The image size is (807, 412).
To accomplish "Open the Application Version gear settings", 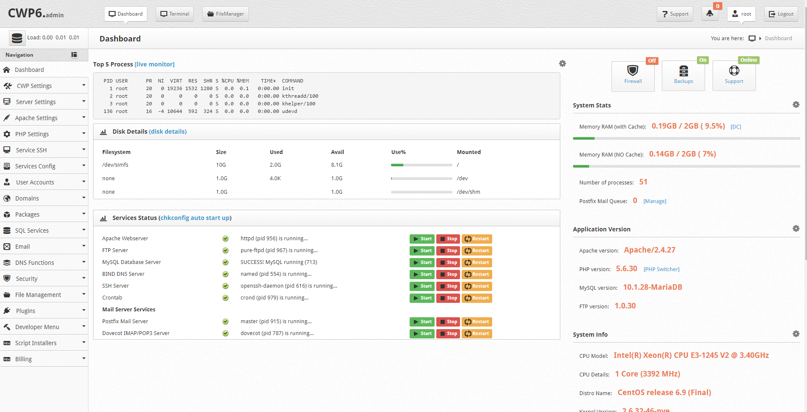I will 796,228.
